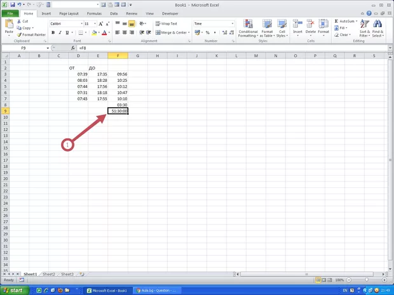
Task: Toggle Wrap Text
Action: [166, 23]
